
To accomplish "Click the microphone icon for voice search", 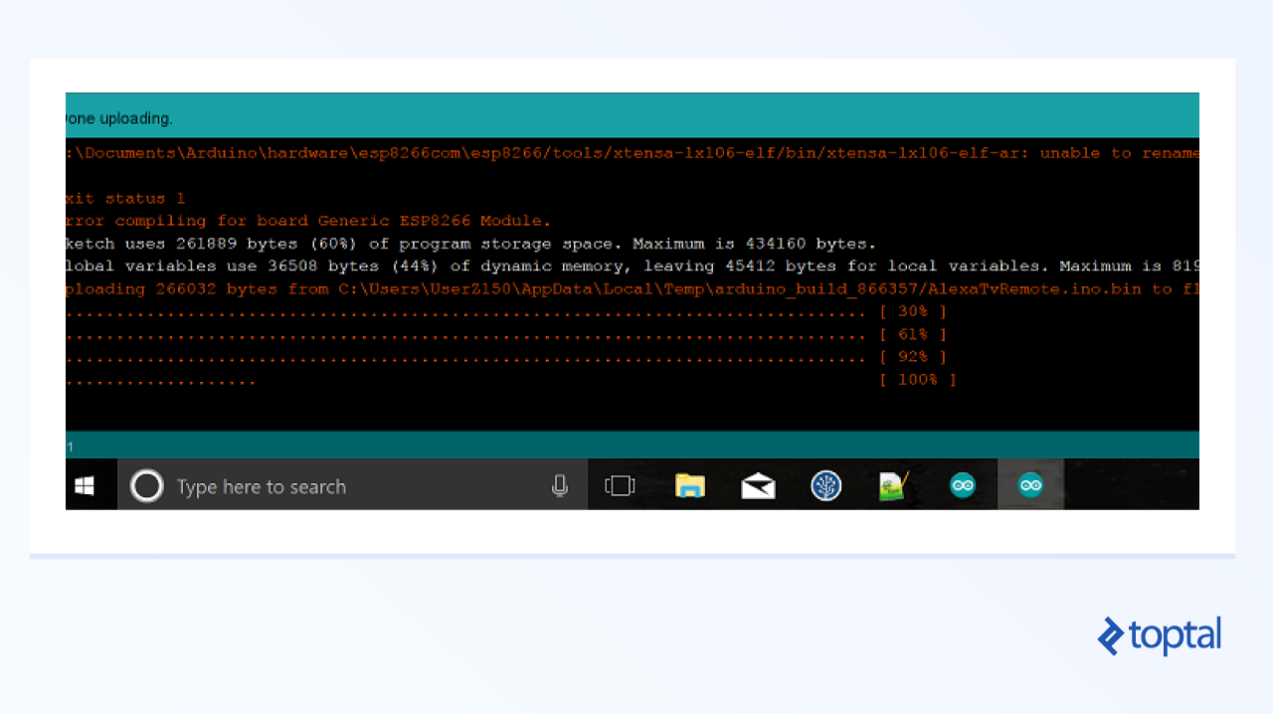I will [560, 485].
